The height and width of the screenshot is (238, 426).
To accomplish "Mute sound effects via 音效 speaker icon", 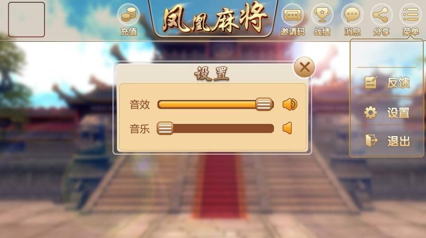I will pos(290,104).
